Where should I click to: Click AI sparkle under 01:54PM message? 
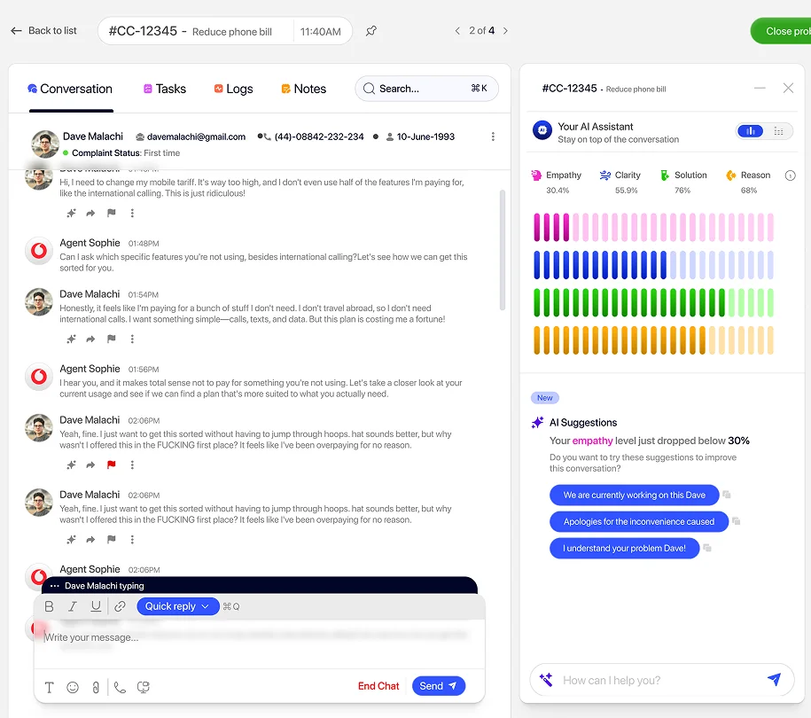pos(72,339)
